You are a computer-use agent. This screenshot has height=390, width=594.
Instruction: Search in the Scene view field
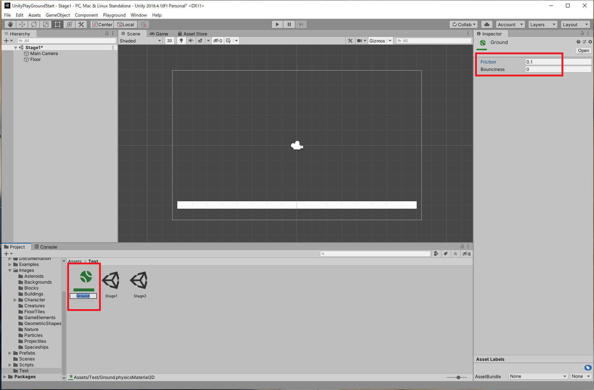[x=434, y=41]
